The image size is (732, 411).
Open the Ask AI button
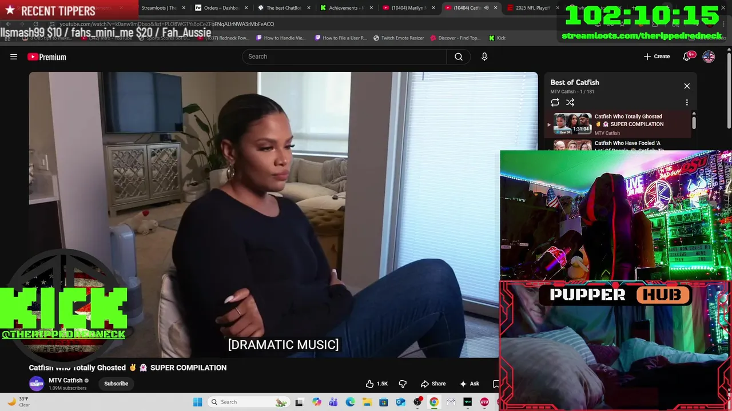(x=470, y=384)
